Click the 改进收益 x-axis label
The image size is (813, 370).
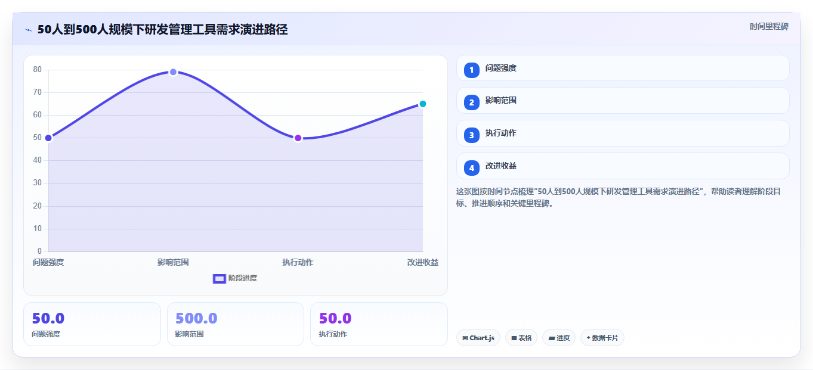point(423,262)
